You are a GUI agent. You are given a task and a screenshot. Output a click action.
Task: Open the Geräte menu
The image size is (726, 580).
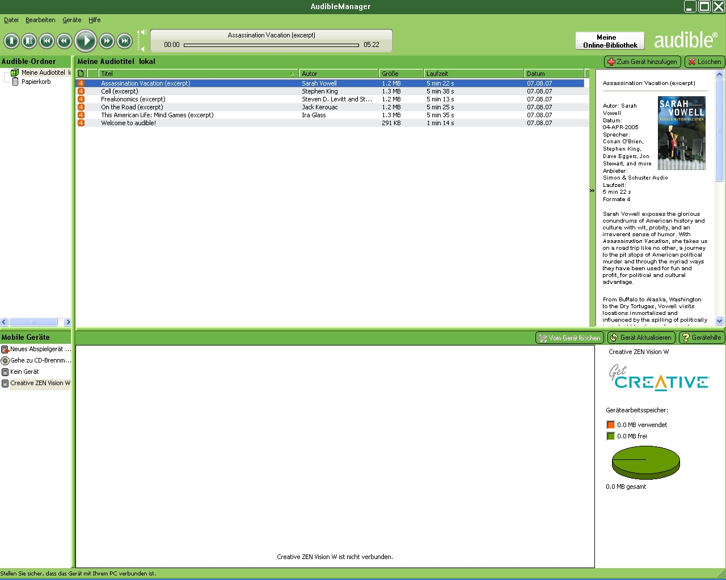click(x=71, y=20)
